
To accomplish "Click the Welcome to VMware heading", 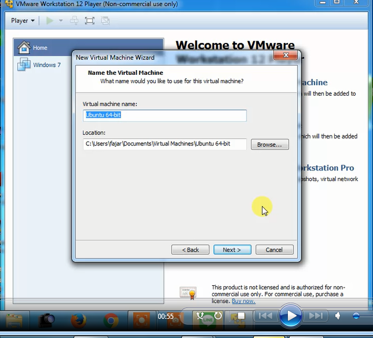I will tap(235, 45).
